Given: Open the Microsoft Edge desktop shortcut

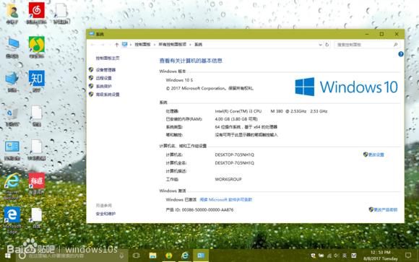Looking at the screenshot, I should pos(12,221).
